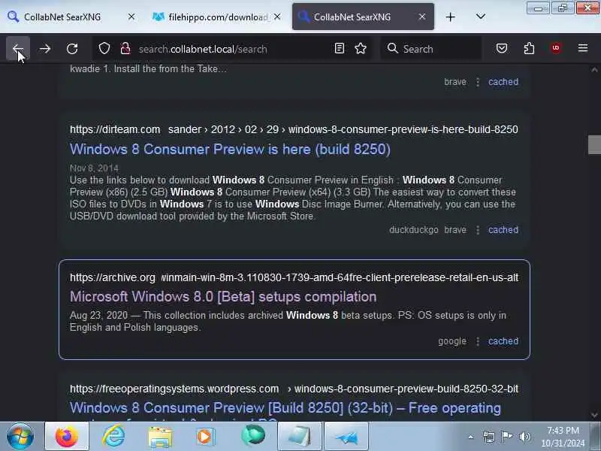Bookmark this page with the star icon

coord(361,48)
